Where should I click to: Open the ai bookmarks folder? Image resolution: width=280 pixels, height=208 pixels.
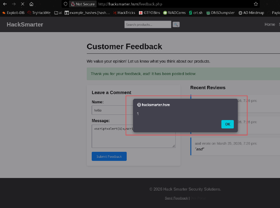(x=58, y=13)
